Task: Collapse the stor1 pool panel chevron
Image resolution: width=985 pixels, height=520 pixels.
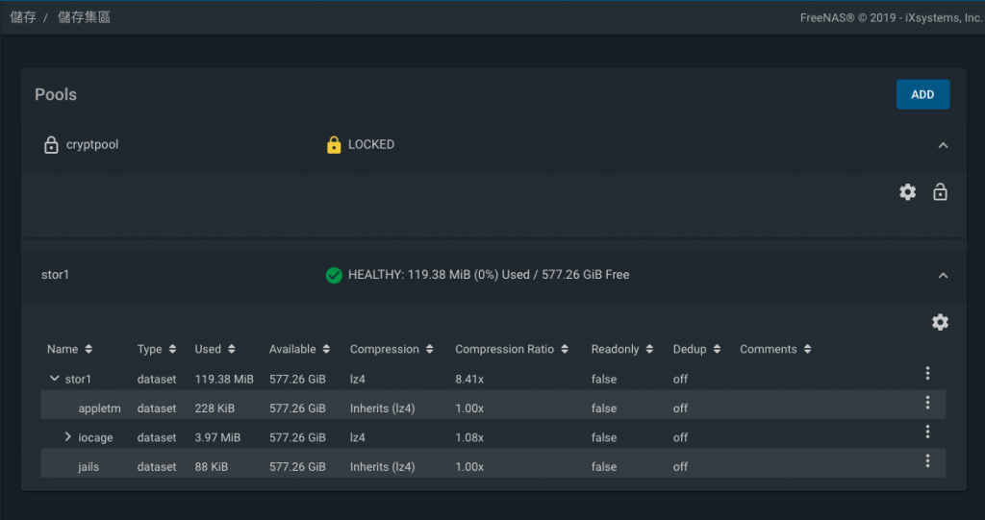Action: pos(943,275)
